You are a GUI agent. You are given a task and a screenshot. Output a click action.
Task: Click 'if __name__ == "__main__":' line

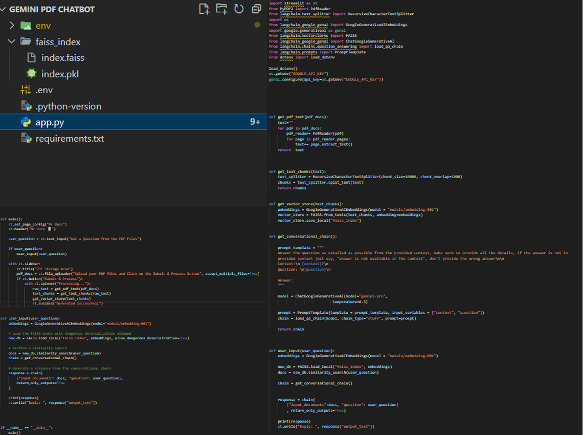(27, 427)
